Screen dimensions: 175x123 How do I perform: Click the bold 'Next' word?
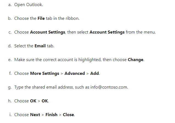click(35, 115)
